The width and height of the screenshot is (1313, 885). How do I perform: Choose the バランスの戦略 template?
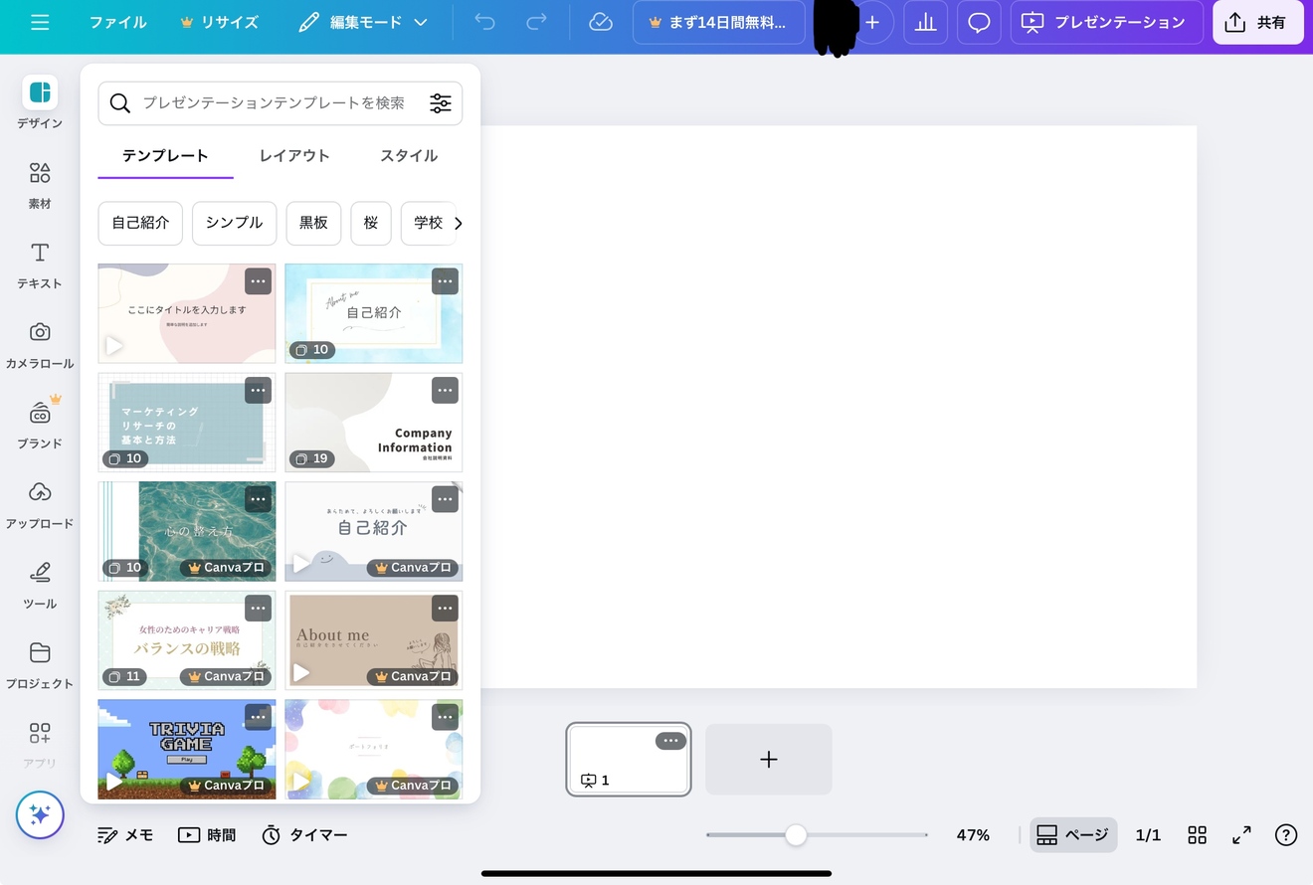pos(187,640)
